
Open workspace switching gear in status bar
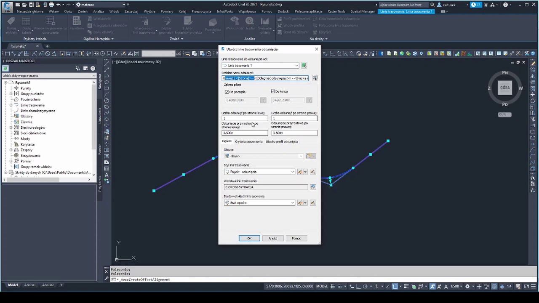[467, 286]
